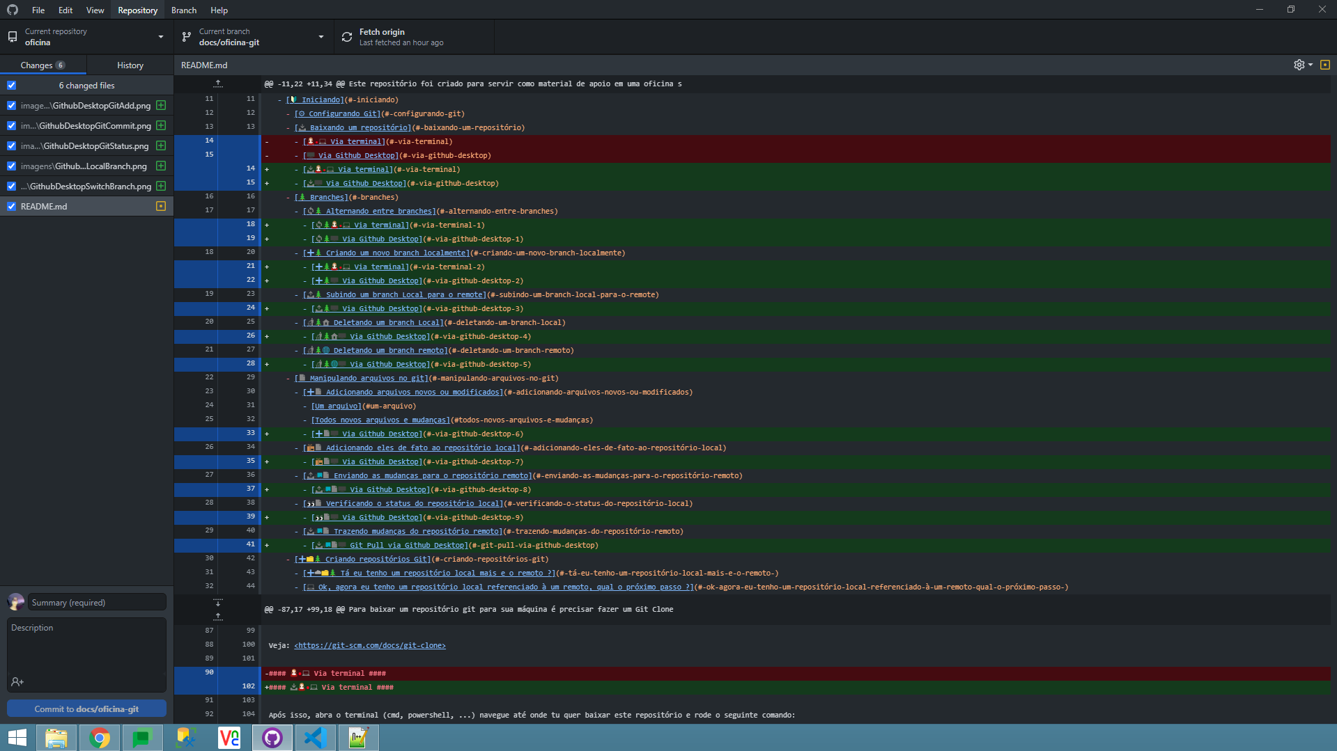The width and height of the screenshot is (1337, 751).
Task: Uncheck the GithubDesktopGitStatus.png file
Action: coord(11,145)
